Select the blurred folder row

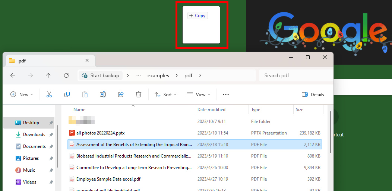pos(195,122)
